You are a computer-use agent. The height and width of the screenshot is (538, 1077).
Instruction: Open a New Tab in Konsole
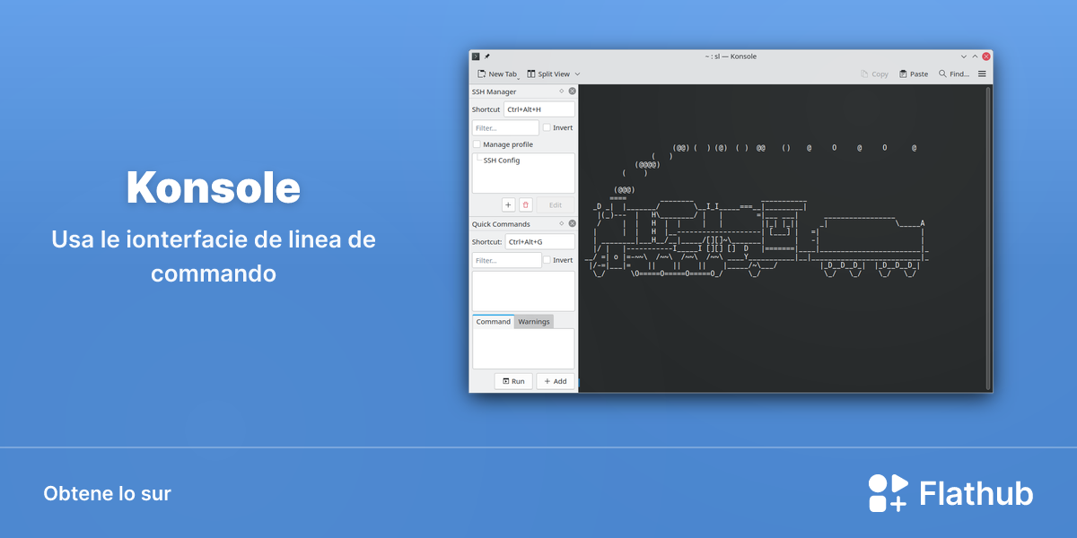point(497,74)
